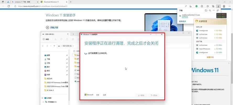The image size is (233, 105).
Task: Click the File Explorer back arrow
Action: 43,46
